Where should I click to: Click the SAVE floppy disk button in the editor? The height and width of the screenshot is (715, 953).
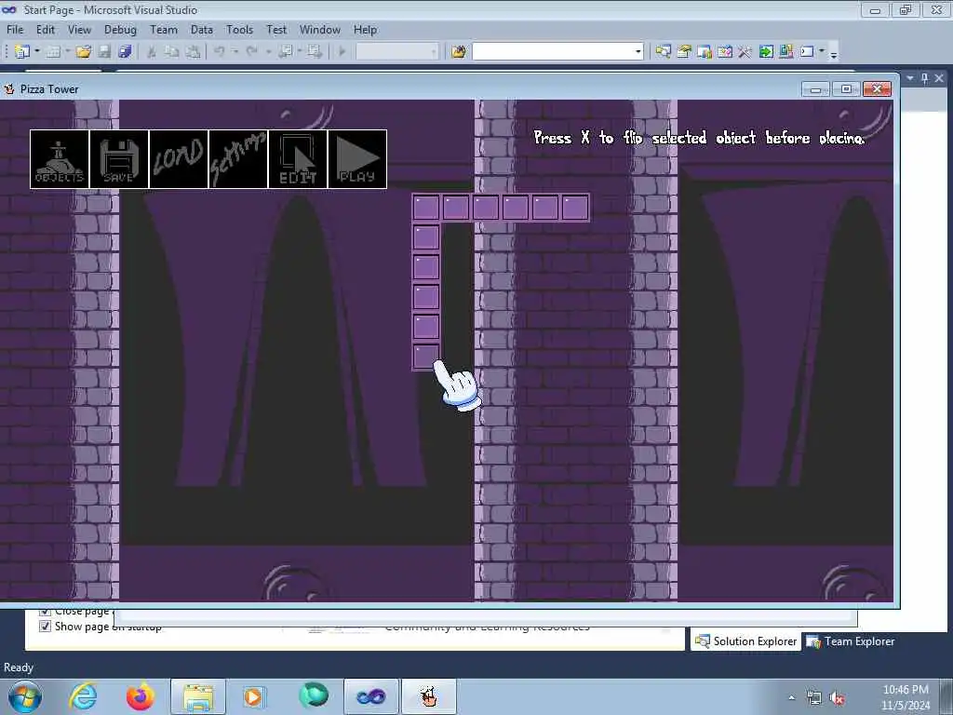[119, 159]
